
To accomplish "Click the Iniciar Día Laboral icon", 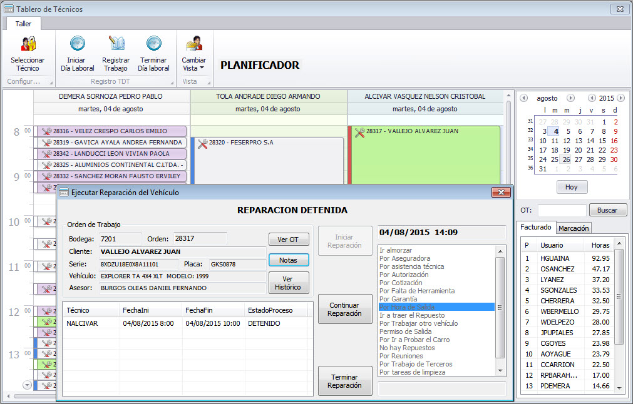I will [x=78, y=44].
